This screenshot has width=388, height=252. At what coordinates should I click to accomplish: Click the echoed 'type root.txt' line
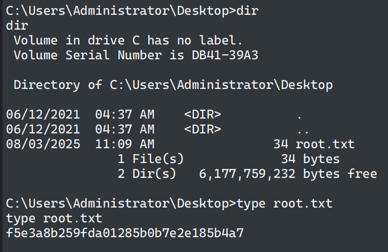point(54,218)
